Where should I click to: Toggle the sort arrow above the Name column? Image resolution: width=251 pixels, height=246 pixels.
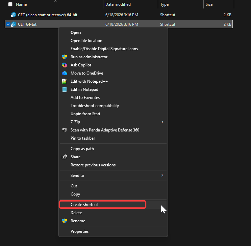click(x=55, y=1)
